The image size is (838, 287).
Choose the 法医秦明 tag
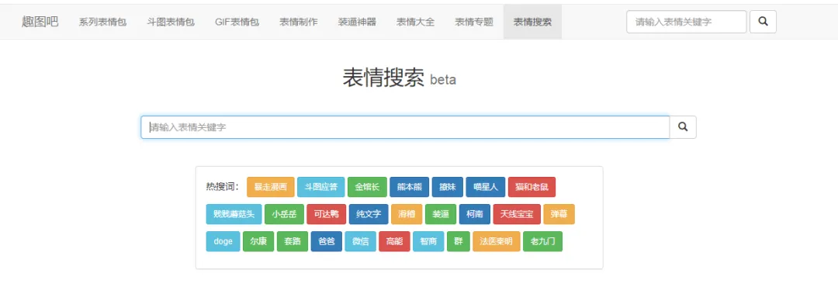click(496, 241)
